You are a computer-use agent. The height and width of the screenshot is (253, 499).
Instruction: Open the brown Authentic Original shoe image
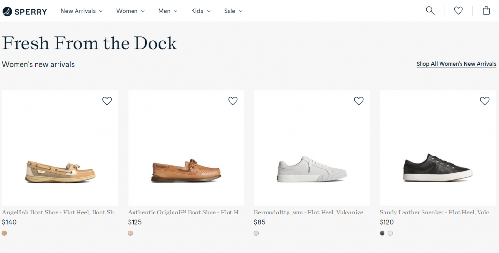[x=186, y=148]
